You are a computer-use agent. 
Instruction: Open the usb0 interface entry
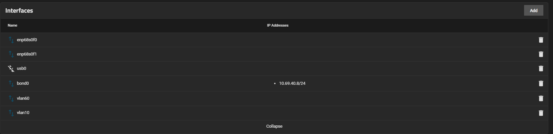coord(22,68)
